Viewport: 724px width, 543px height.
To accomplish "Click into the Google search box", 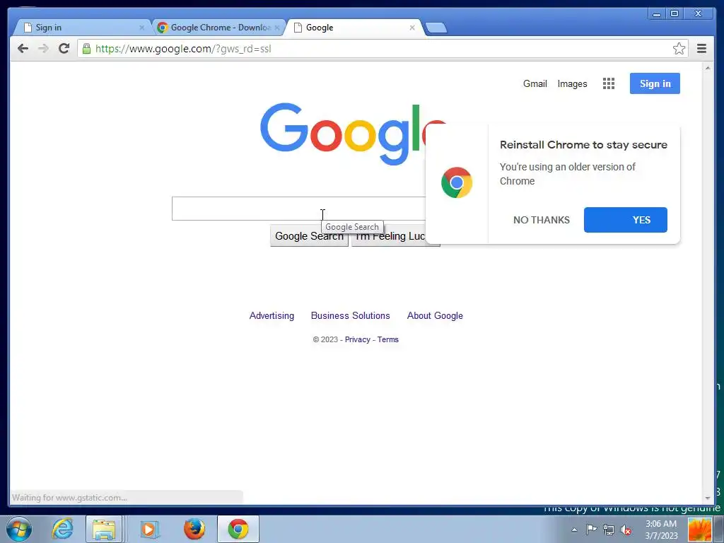I will (x=298, y=209).
